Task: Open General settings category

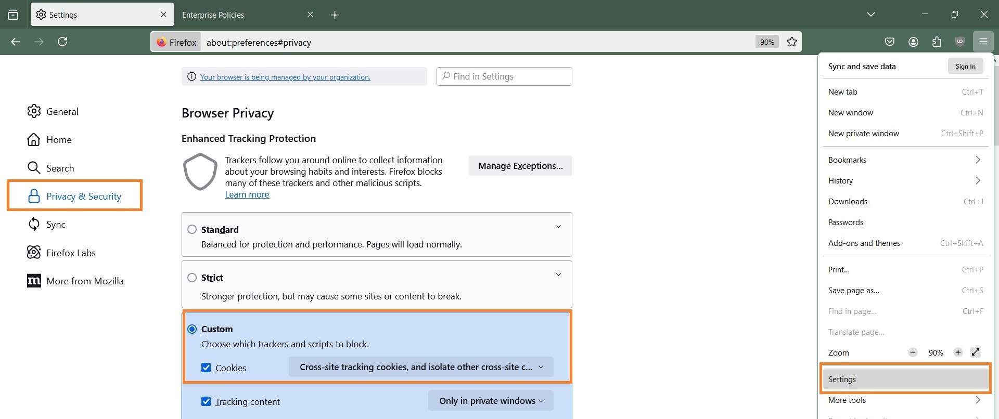Action: click(53, 111)
